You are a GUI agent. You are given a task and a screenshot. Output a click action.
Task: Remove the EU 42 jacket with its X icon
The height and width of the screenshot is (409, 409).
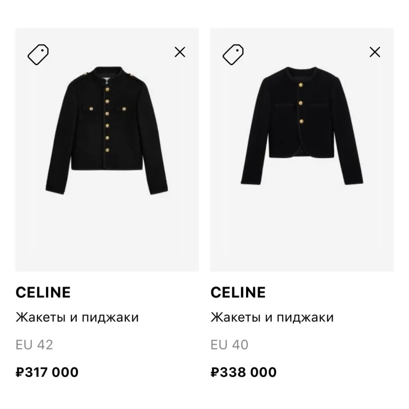tap(180, 52)
